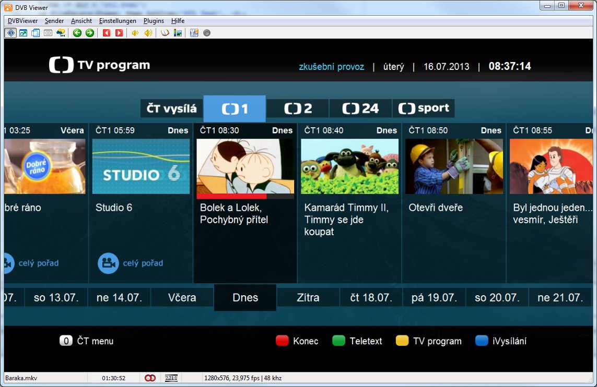Click celý pořad link under Dobré ráno
This screenshot has height=387, width=597.
point(39,263)
